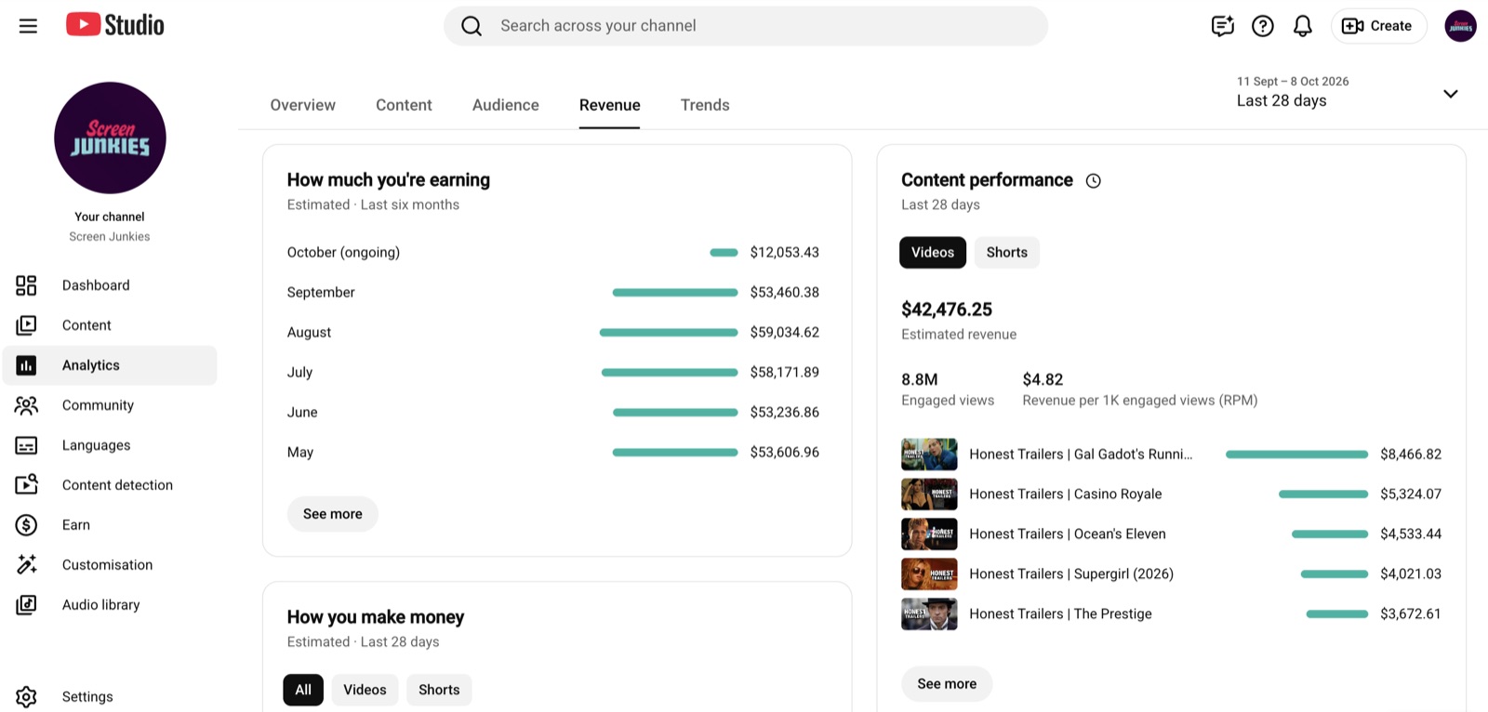Click the Create button
Image resolution: width=1488 pixels, height=712 pixels.
(1378, 26)
